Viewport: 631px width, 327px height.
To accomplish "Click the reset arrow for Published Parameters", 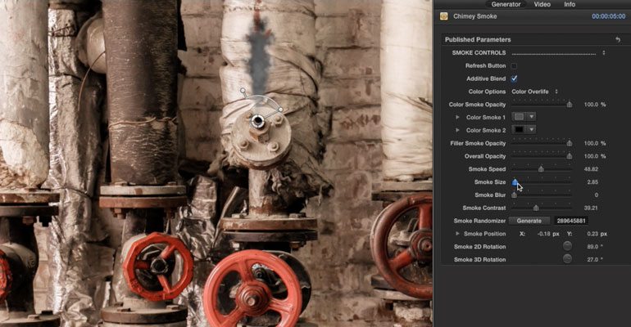I will 618,39.
